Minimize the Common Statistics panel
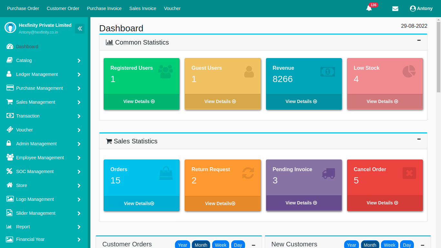Image resolution: width=441 pixels, height=248 pixels. 419,40
